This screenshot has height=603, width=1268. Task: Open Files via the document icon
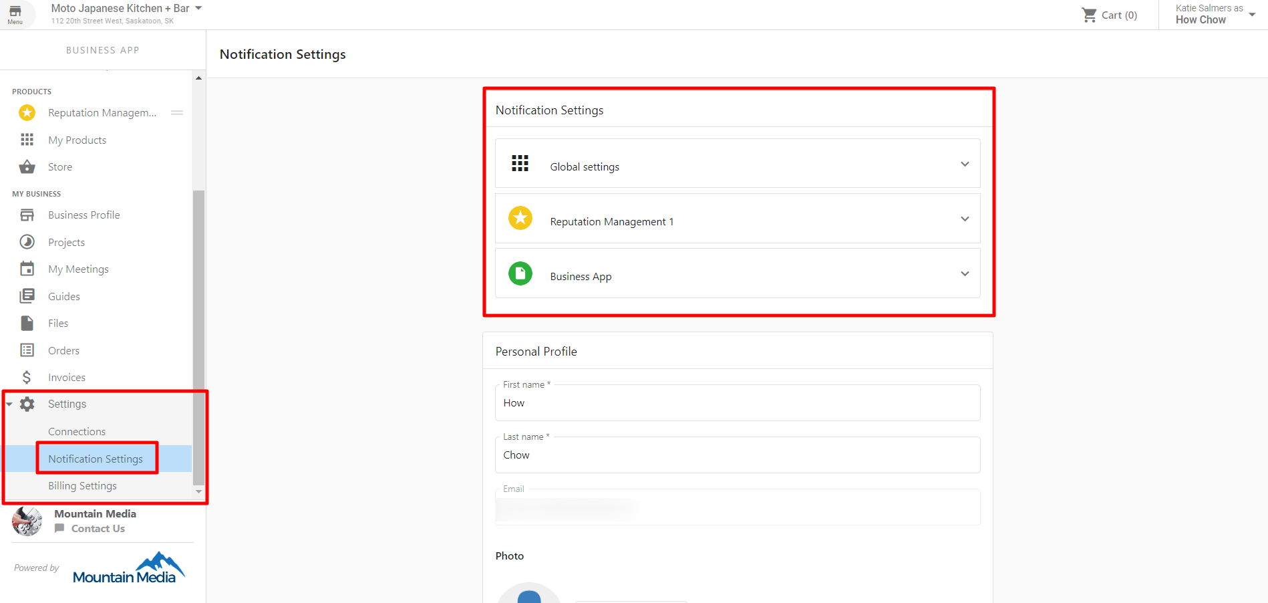tap(27, 323)
